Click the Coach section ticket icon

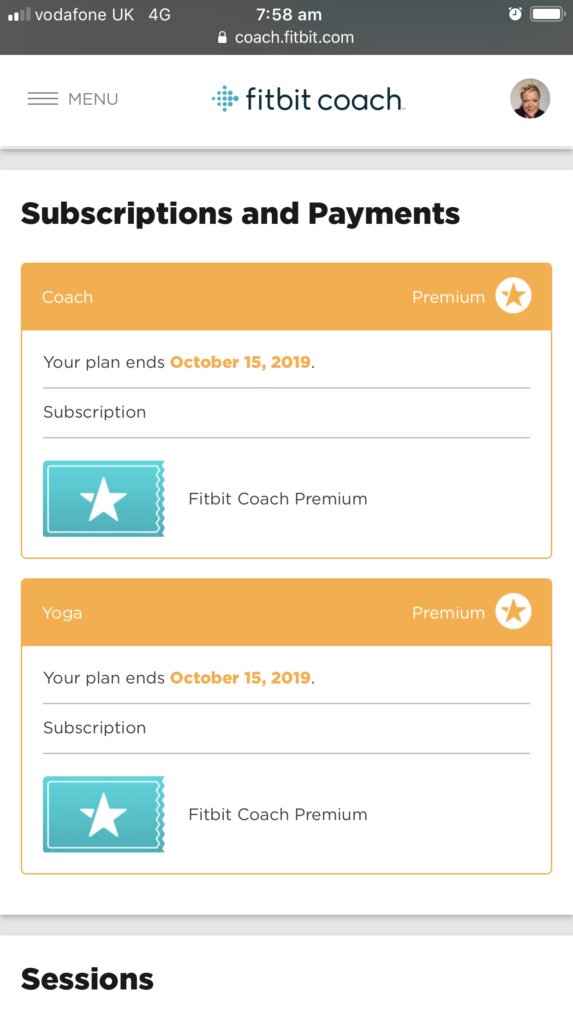pos(104,498)
